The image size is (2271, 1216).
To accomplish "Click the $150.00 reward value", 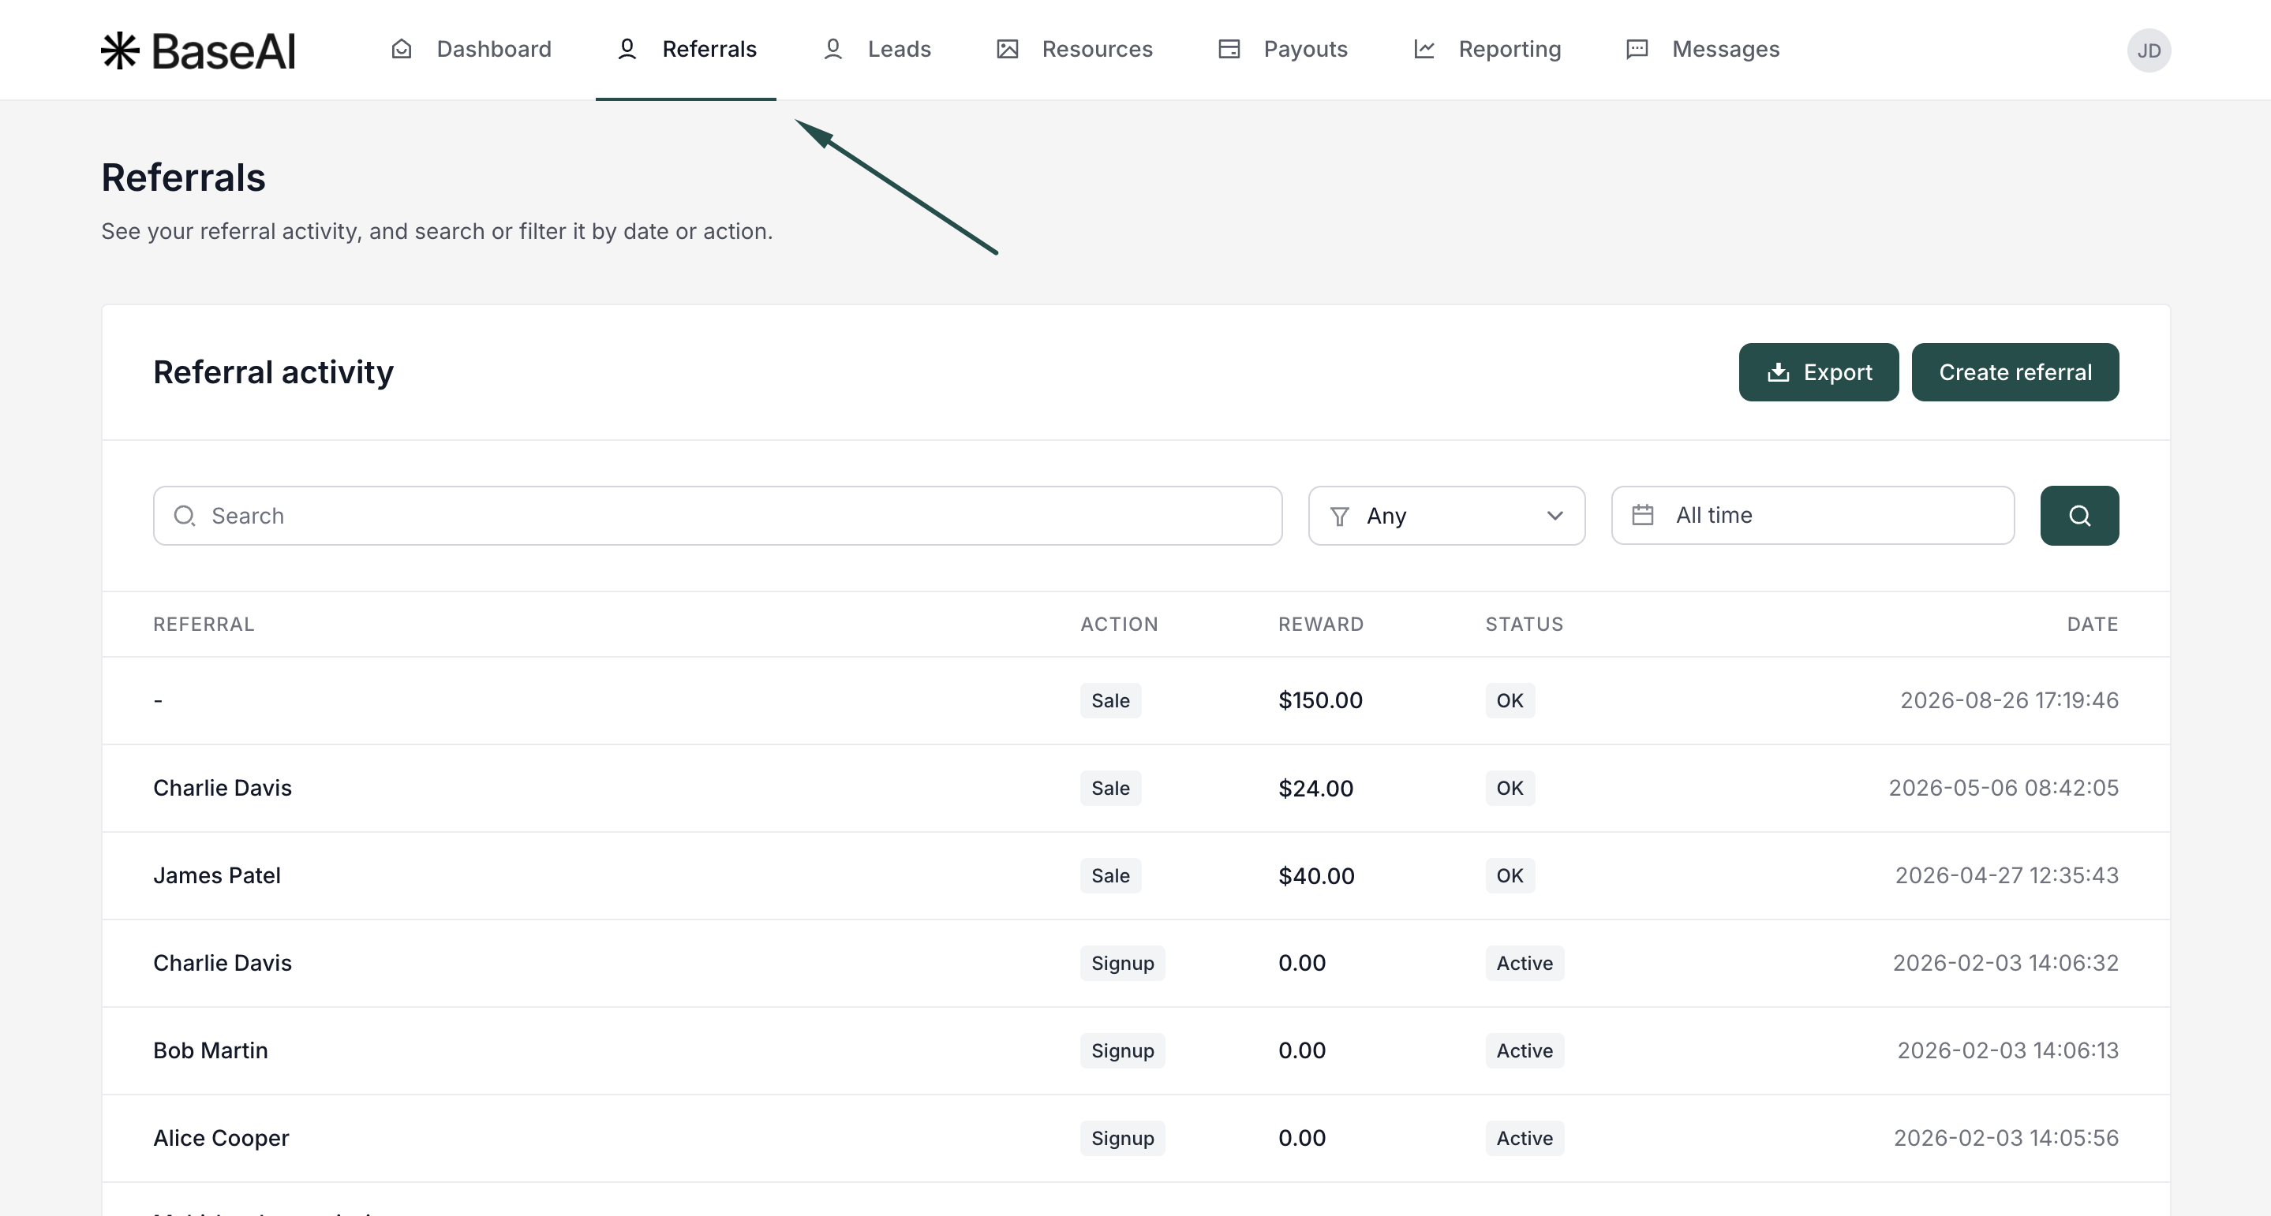I will (1320, 700).
